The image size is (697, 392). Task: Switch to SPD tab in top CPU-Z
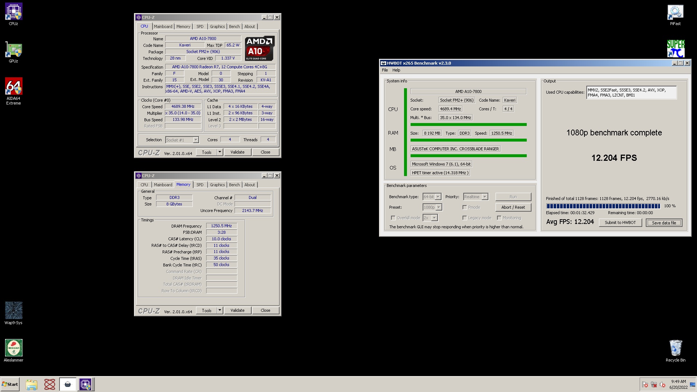(200, 26)
